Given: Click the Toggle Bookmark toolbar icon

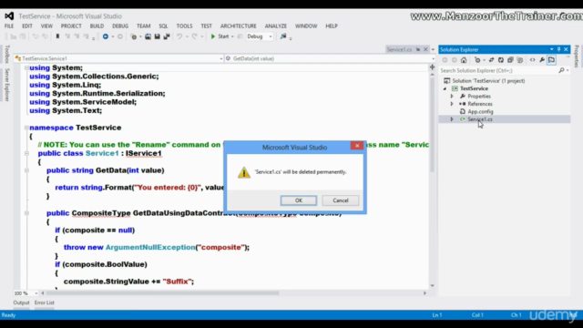Looking at the screenshot, I should (57, 36).
